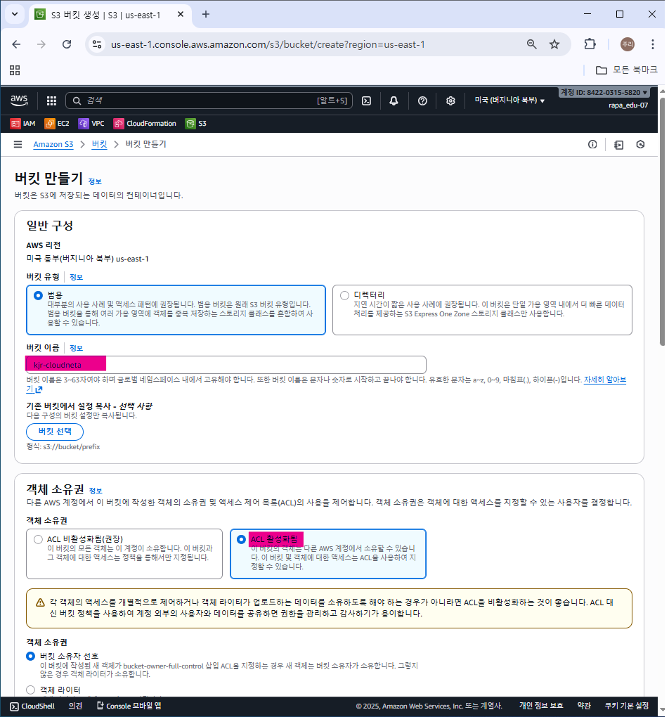Open the settings gear in AWS navigation
Screen dimensions: 669x717
[x=450, y=101]
